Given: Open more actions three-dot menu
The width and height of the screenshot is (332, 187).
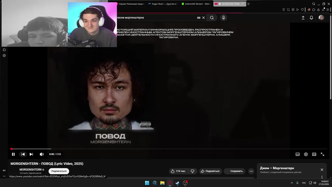Looking at the screenshot, I should click(x=251, y=171).
